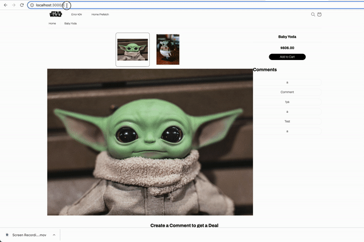Click the Star Wars logo
The image size is (364, 242).
tap(56, 14)
